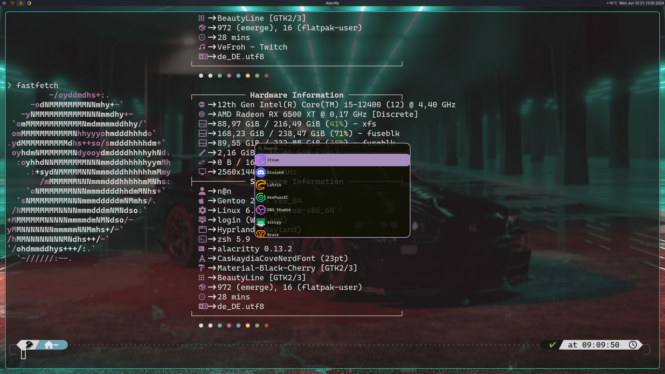
Task: Click the 'AMD Radeon RX 6500 XT' line
Action: tap(317, 114)
